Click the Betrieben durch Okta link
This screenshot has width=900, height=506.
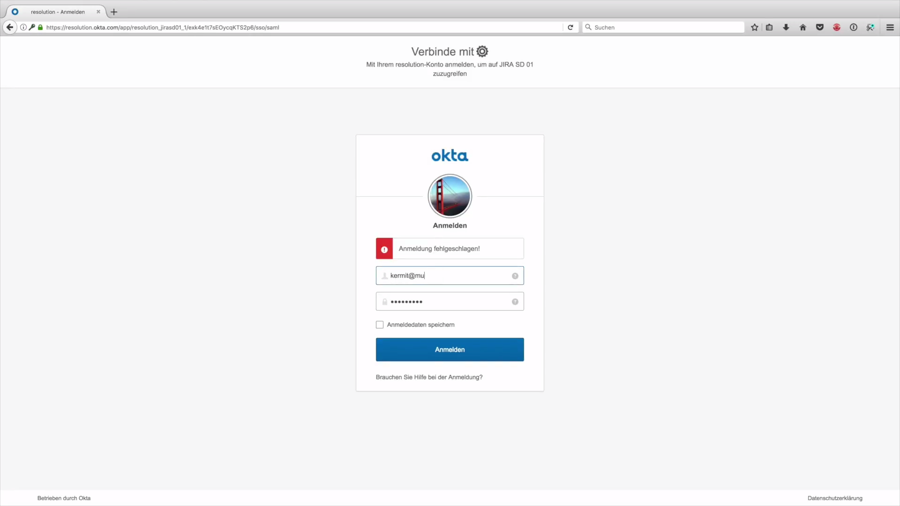(64, 498)
